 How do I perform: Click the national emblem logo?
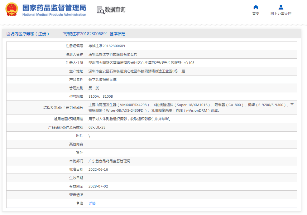pos(12,10)
